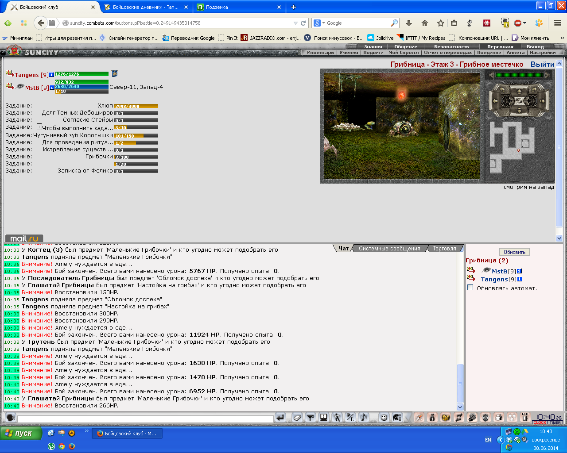Go to Firefox home page icon
The height and width of the screenshot is (453, 567).
click(x=425, y=23)
